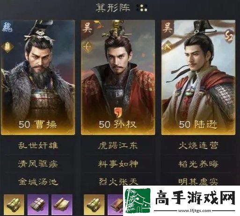Click the 吴 faction badge on 孙权's card
This screenshot has width=240, height=216.
coord(87,28)
